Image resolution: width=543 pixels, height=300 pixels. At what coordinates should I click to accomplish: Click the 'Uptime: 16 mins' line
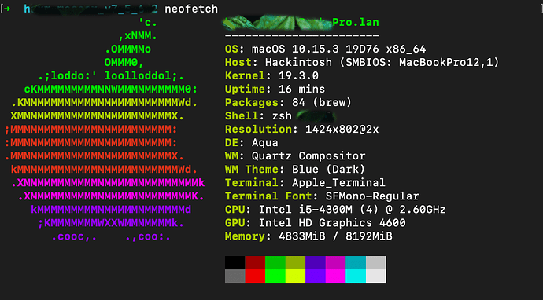coord(275,90)
